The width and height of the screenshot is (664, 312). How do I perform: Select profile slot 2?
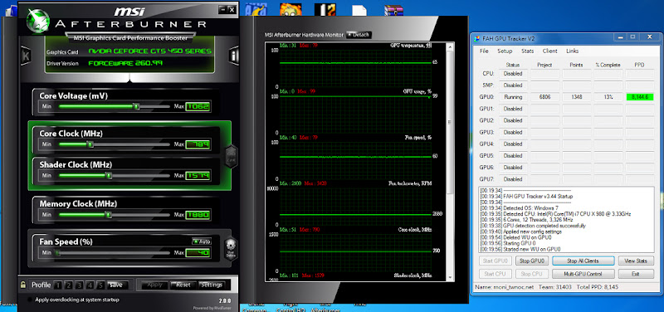(69, 285)
